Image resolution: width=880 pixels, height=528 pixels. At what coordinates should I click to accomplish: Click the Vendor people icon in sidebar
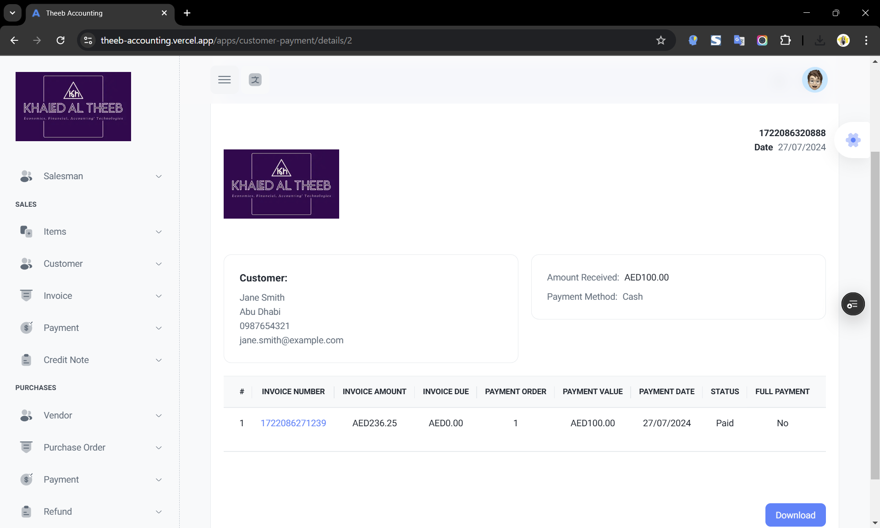point(26,415)
